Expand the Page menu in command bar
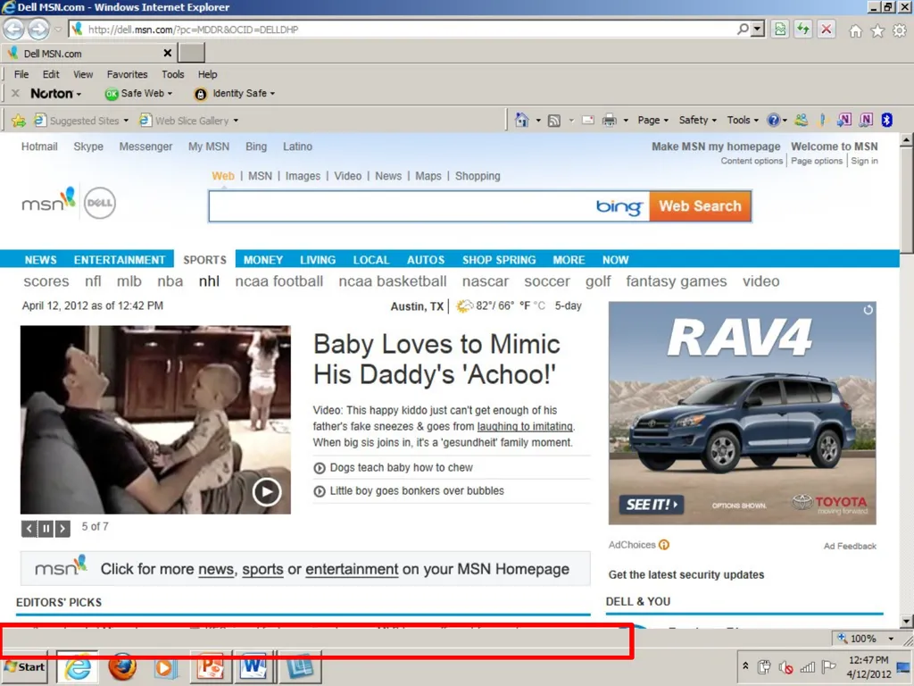 pos(652,121)
